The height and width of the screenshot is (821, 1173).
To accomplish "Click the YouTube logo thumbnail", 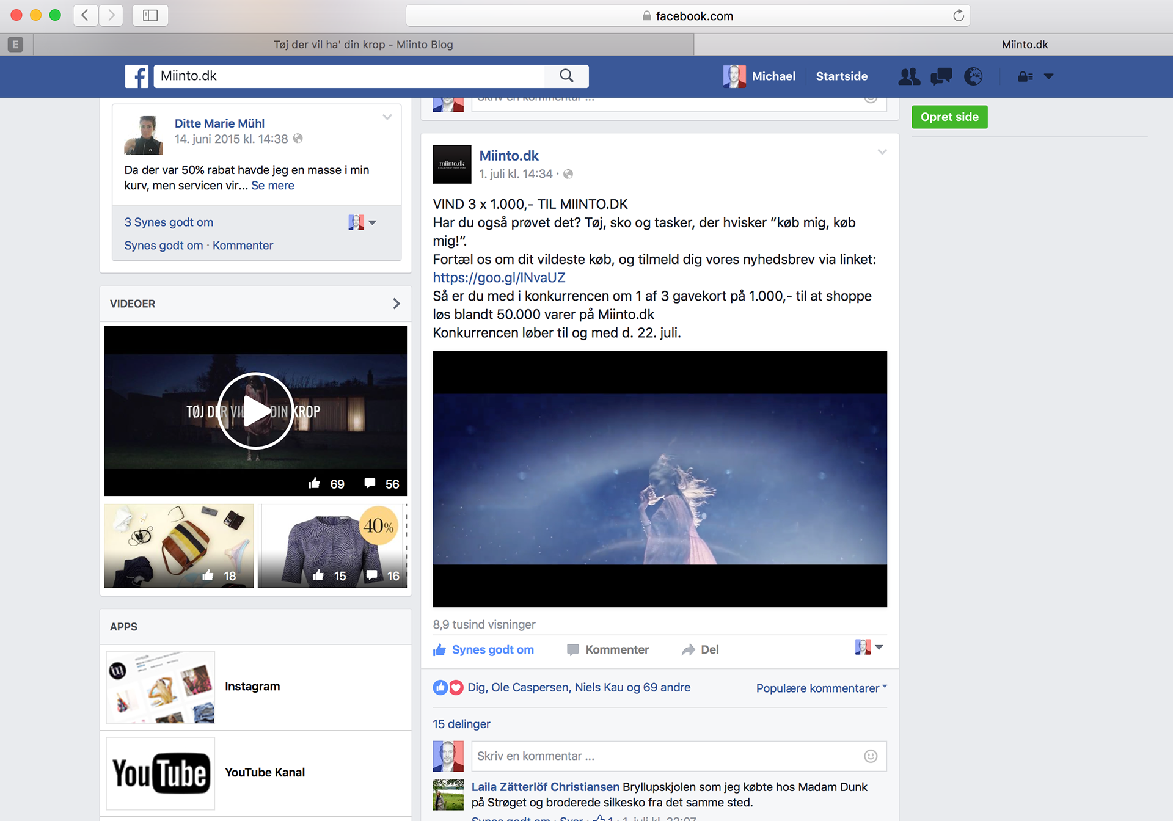I will [x=161, y=773].
